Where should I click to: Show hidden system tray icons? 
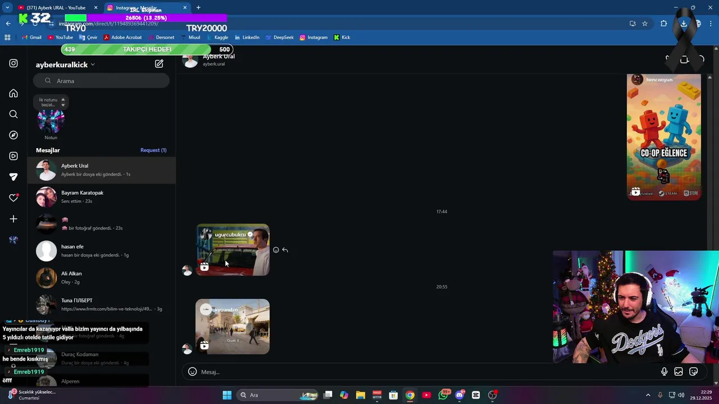click(648, 395)
